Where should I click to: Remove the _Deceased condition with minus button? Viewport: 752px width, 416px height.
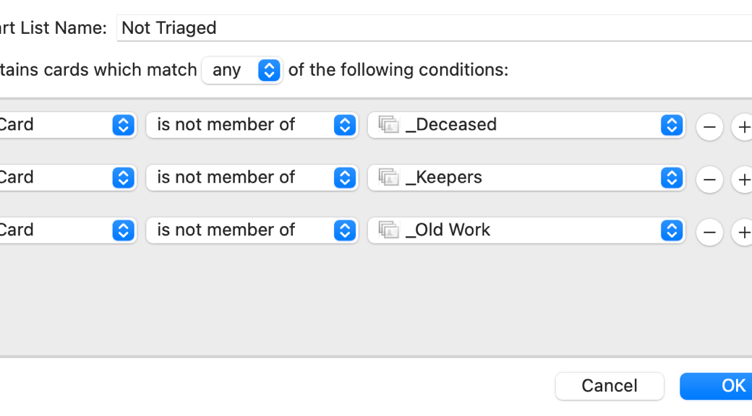click(709, 127)
